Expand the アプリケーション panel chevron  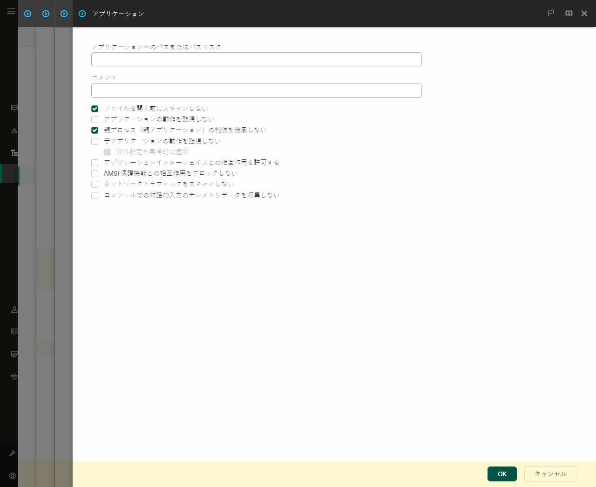(x=82, y=14)
